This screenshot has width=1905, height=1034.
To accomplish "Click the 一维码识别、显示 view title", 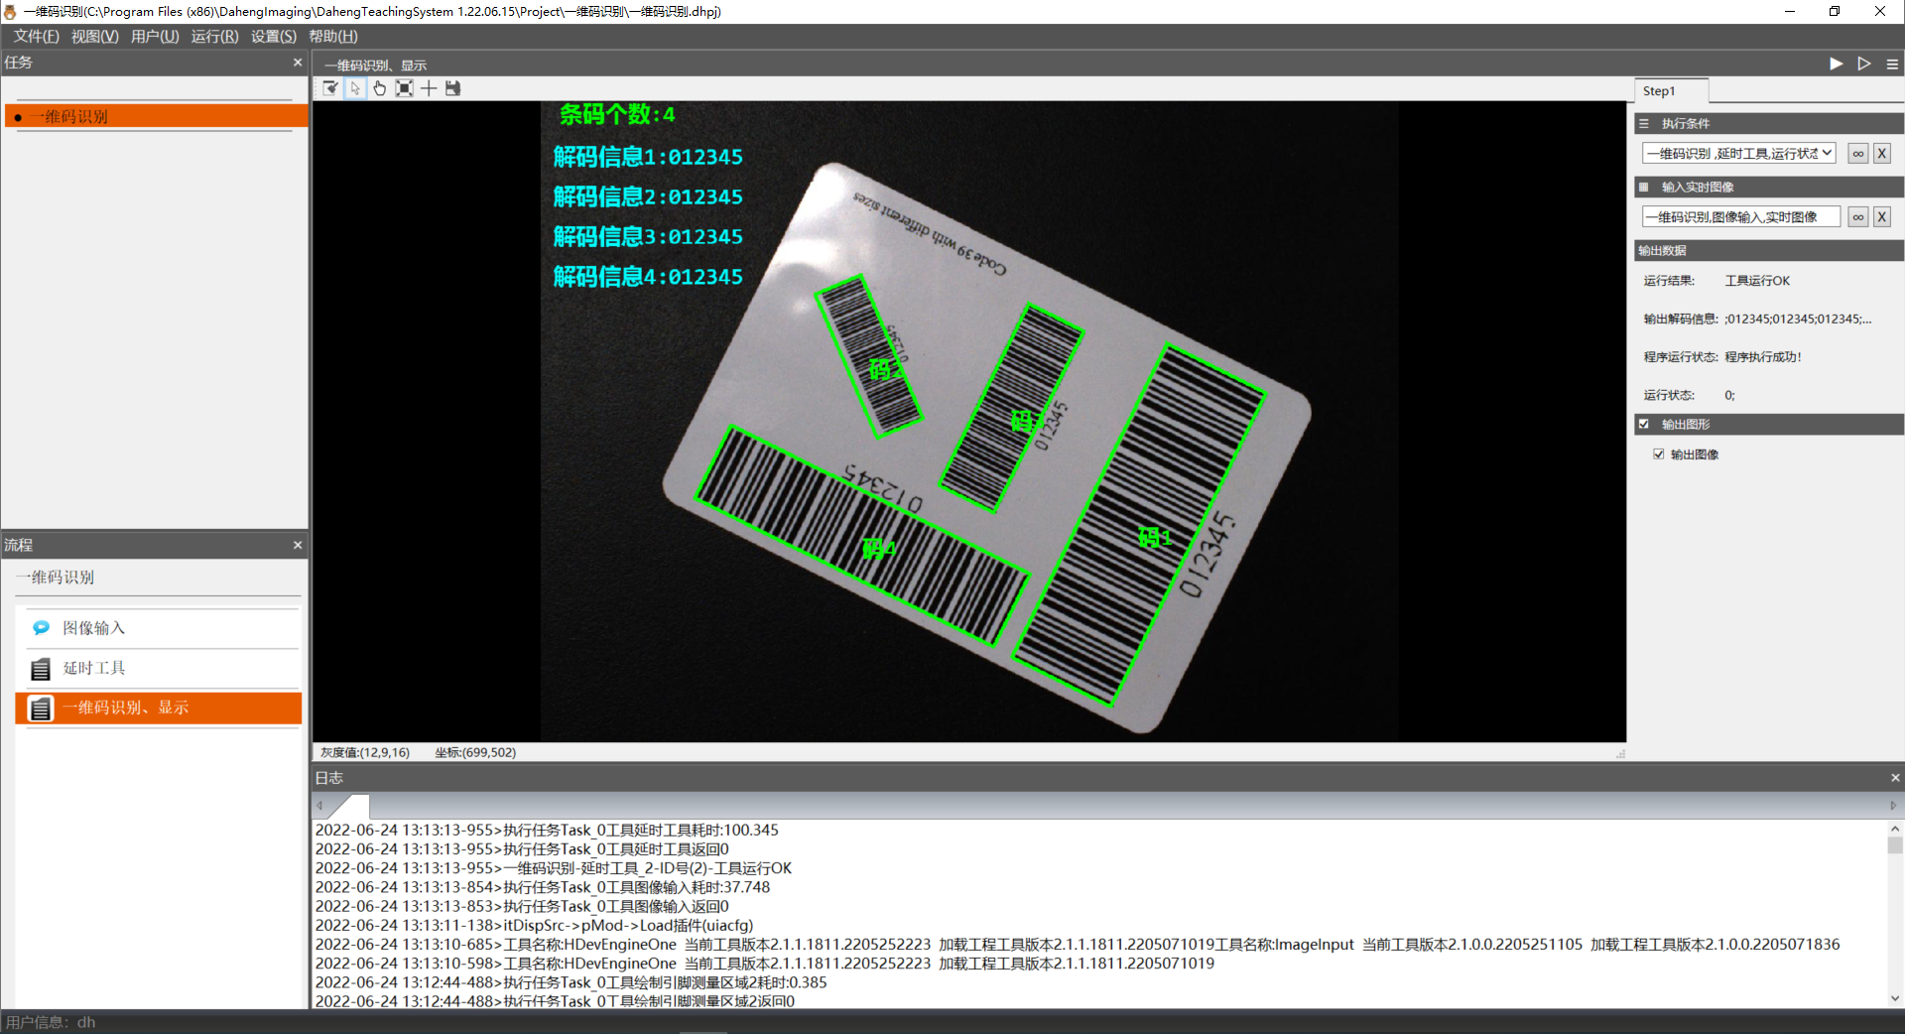I will [x=375, y=65].
